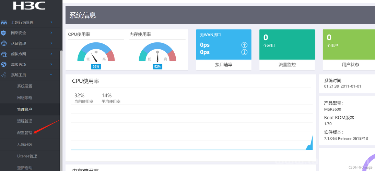Viewport: 375px width, 171px height.
Task: Click the 软件版本 label
Action: pyautogui.click(x=333, y=132)
